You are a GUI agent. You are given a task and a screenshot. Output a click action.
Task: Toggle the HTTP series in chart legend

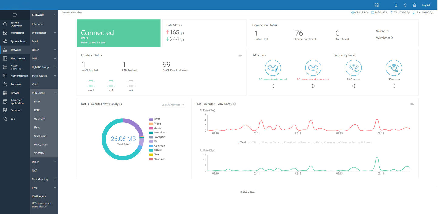(x=252, y=142)
